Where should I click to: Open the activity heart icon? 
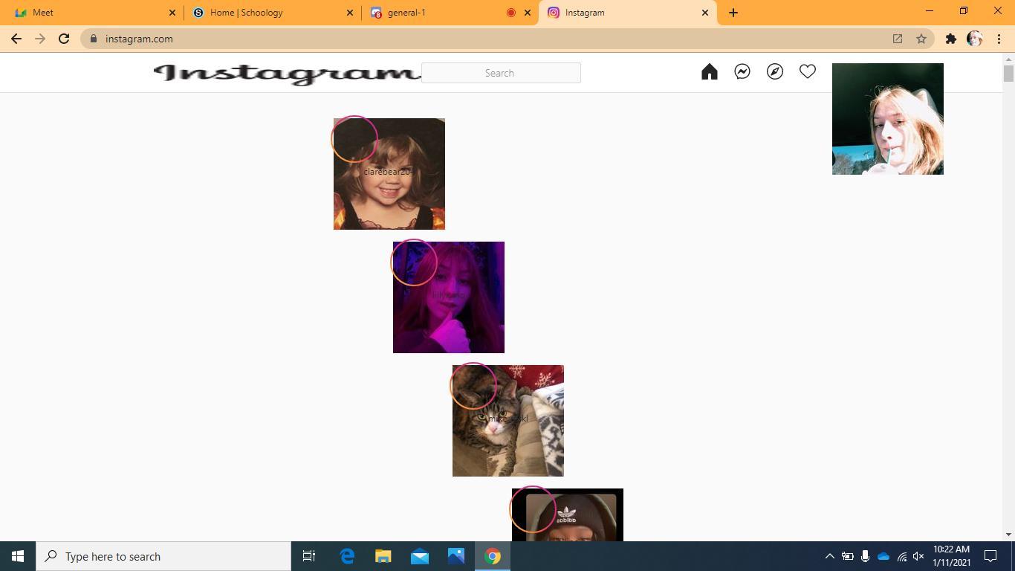tap(808, 71)
